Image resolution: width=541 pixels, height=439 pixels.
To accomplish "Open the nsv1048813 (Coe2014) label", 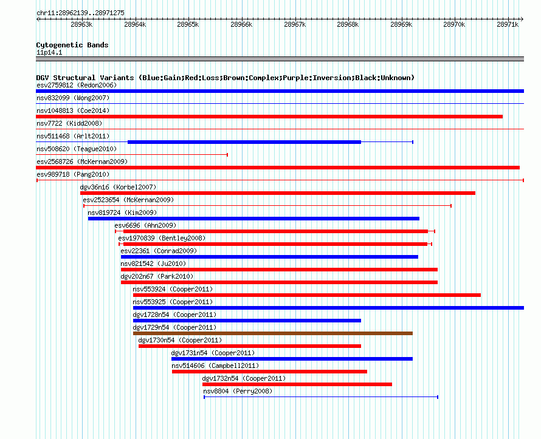I will (x=73, y=111).
